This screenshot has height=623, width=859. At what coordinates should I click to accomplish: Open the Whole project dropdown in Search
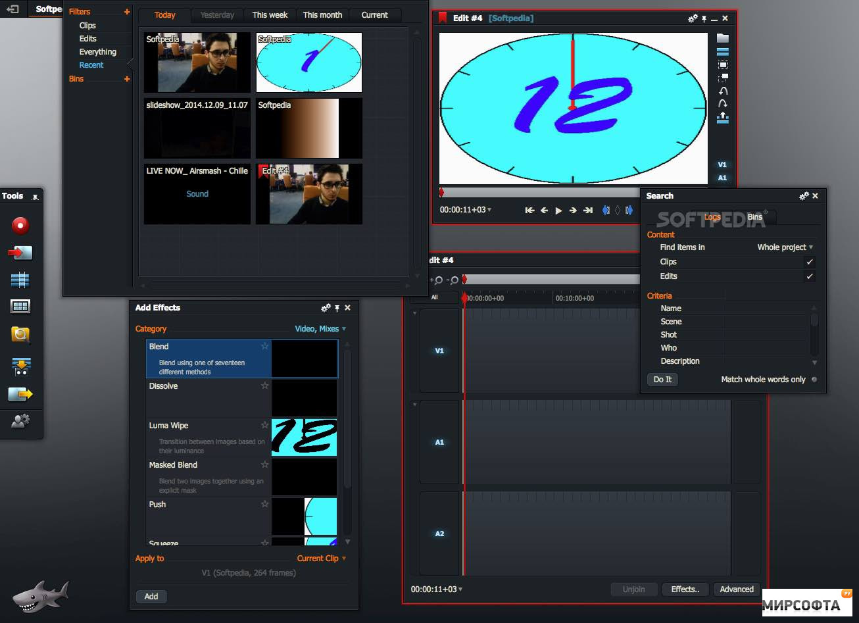[785, 247]
